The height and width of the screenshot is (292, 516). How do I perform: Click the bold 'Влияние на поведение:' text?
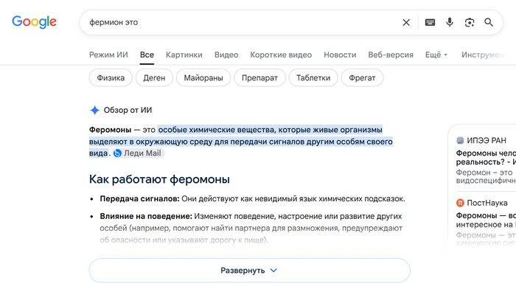click(146, 216)
